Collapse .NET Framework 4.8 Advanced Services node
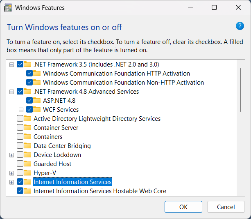251x219 pixels. point(11,92)
